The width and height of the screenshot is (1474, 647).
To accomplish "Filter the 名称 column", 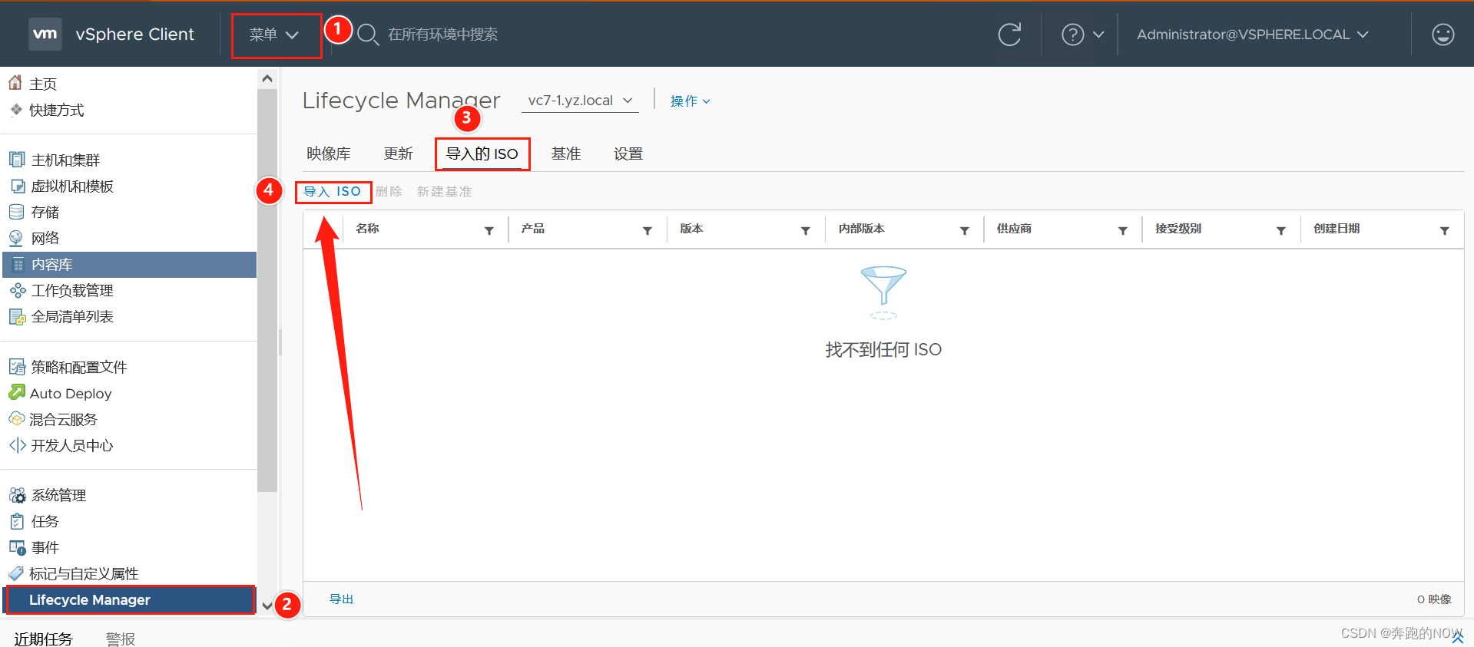I will tap(489, 230).
